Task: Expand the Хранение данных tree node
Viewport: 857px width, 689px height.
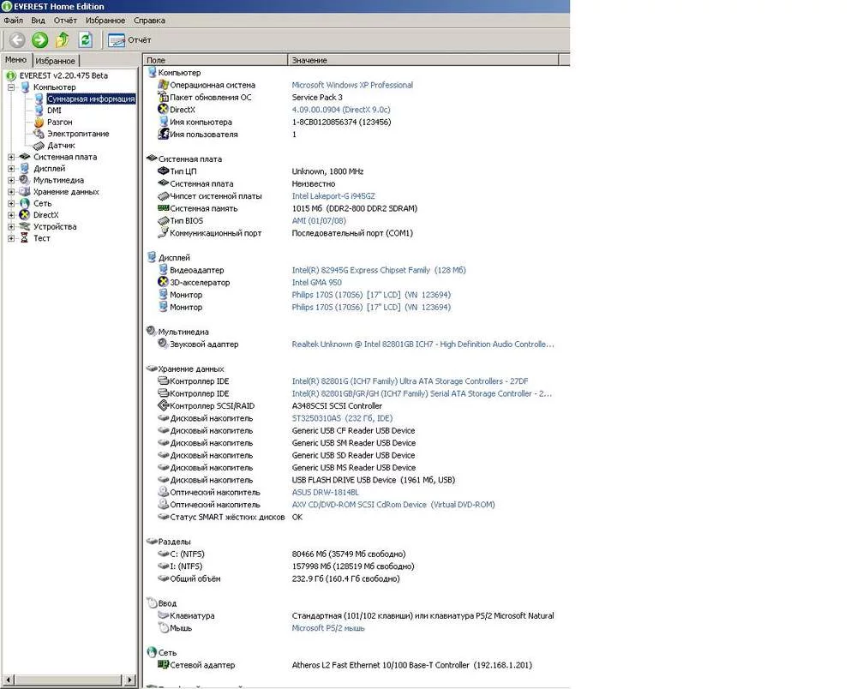Action: [x=11, y=192]
